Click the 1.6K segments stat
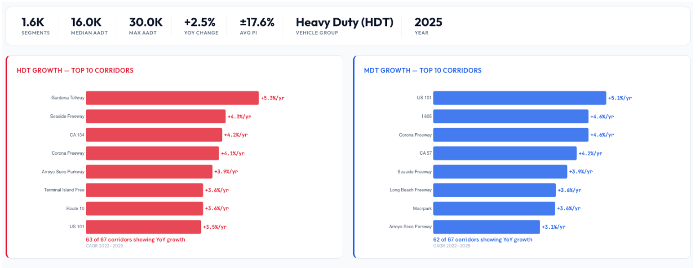The height and width of the screenshot is (268, 698). tap(33, 22)
